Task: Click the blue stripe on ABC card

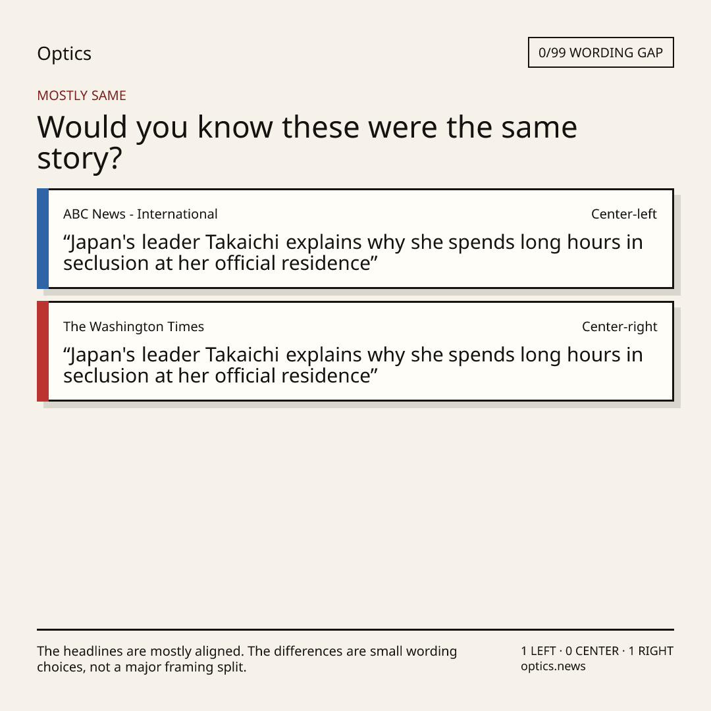Action: tap(43, 238)
